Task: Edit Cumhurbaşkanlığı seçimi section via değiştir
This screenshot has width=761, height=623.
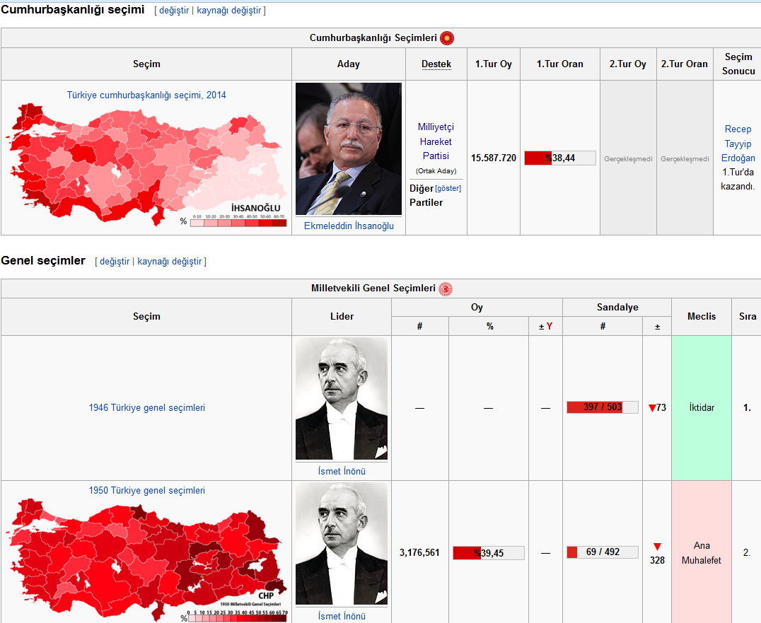Action: pyautogui.click(x=173, y=11)
